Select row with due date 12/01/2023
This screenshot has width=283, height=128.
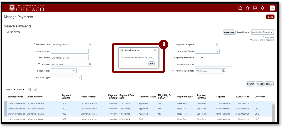tap(138, 109)
